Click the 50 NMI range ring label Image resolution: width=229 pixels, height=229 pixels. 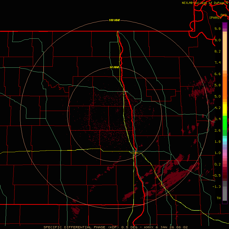[x=114, y=67]
